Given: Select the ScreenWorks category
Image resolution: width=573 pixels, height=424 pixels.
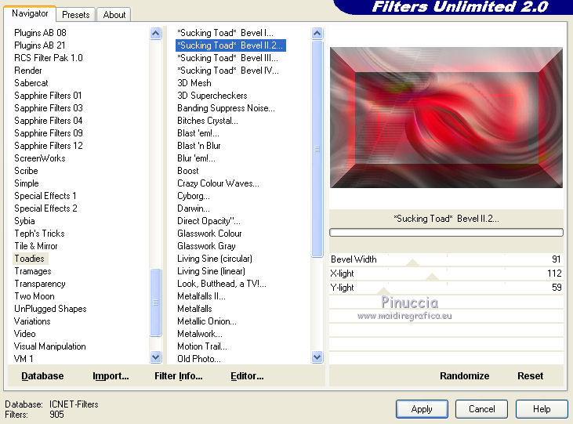Looking at the screenshot, I should [39, 158].
